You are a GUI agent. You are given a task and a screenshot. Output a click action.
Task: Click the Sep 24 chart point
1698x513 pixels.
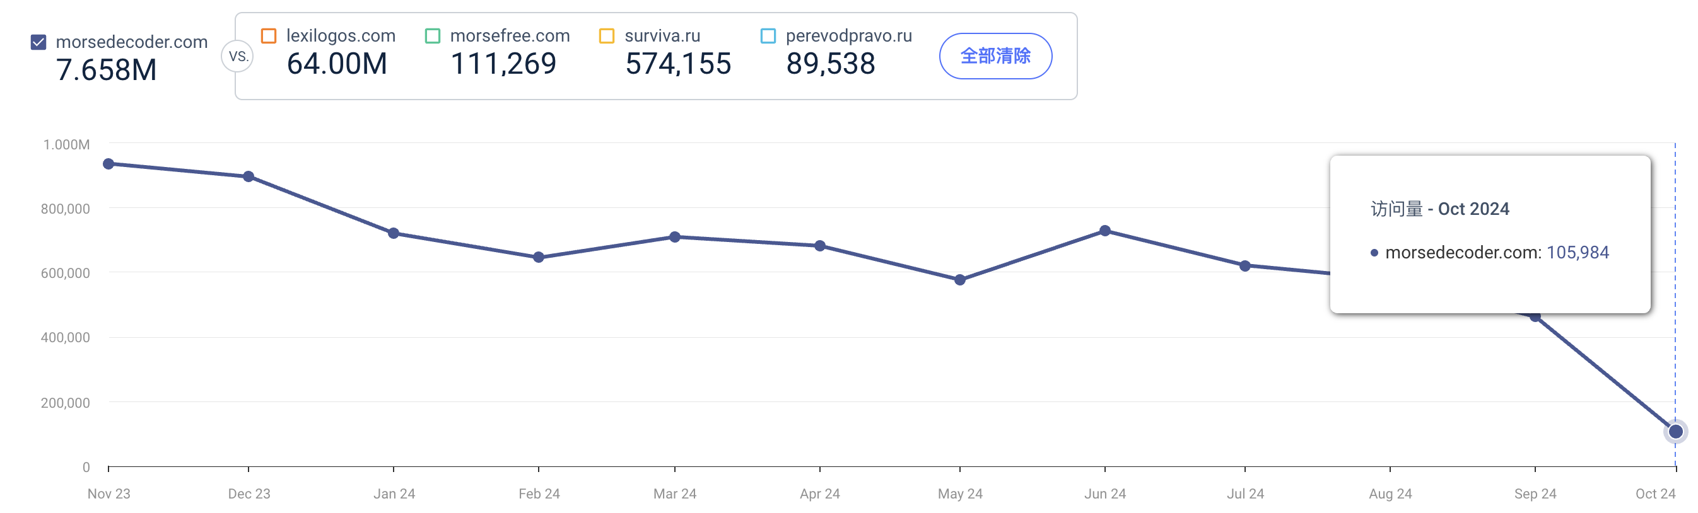coord(1535,317)
